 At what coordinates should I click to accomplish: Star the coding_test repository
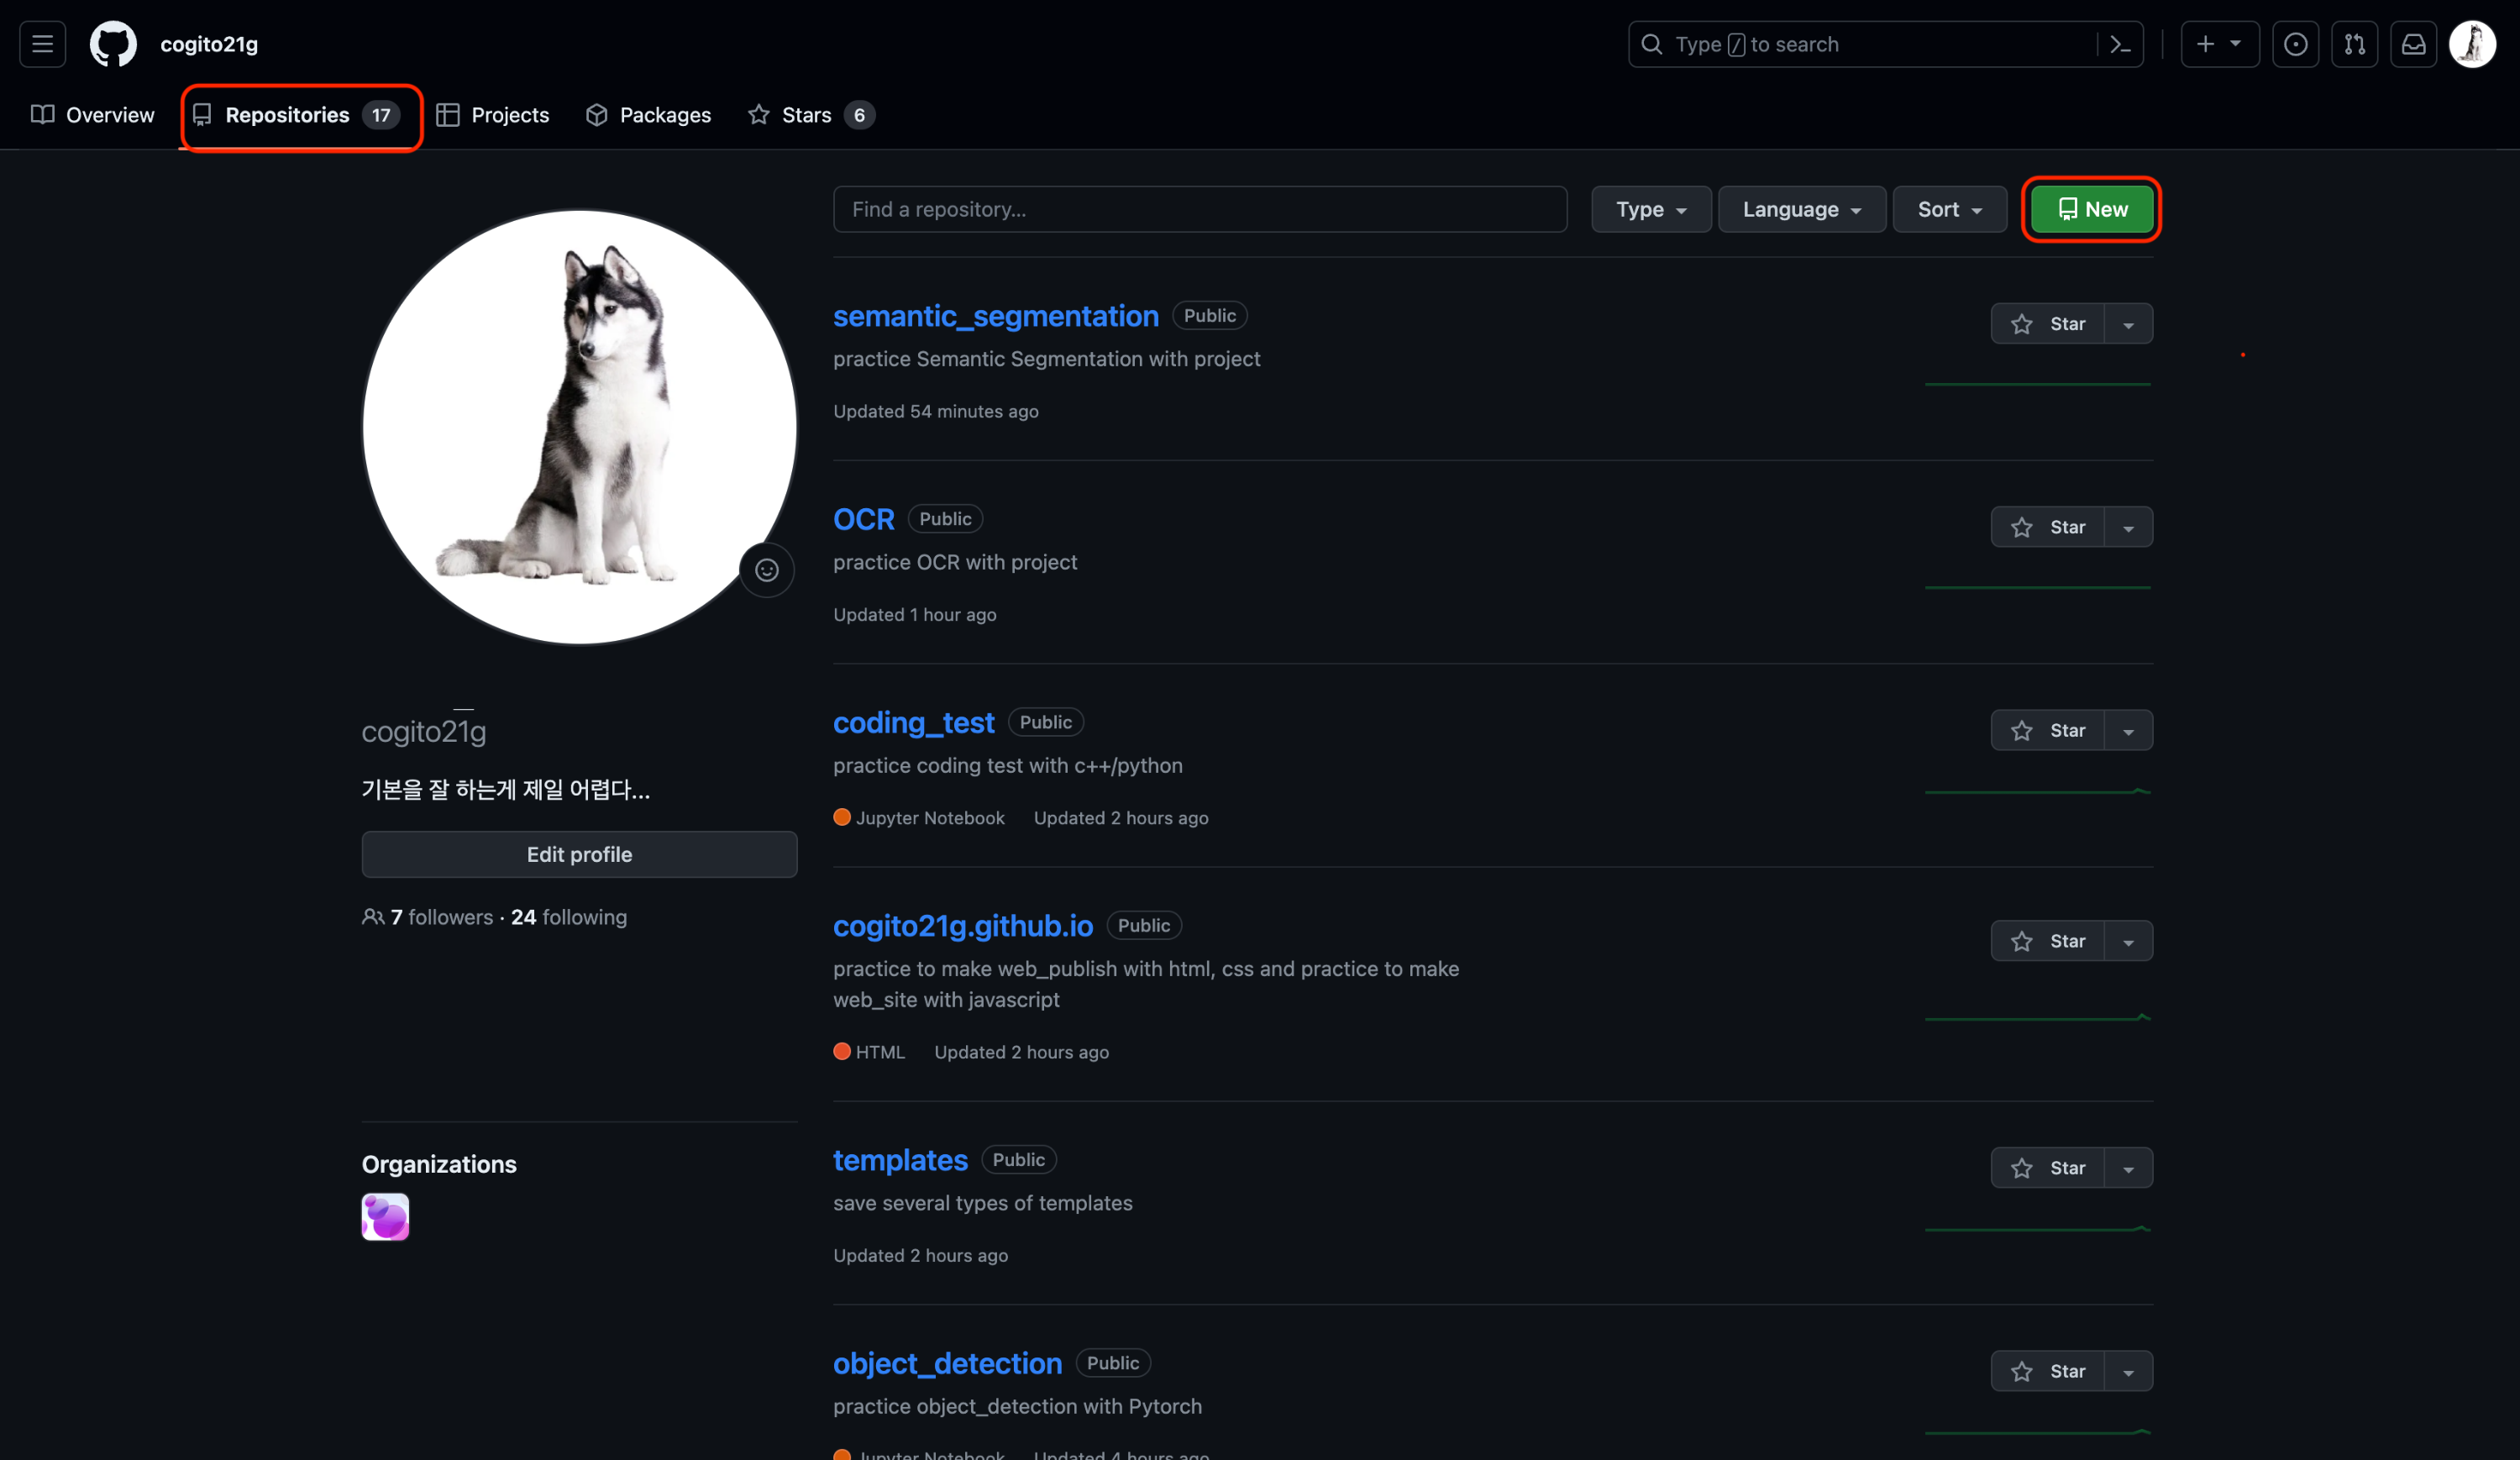tap(2047, 731)
